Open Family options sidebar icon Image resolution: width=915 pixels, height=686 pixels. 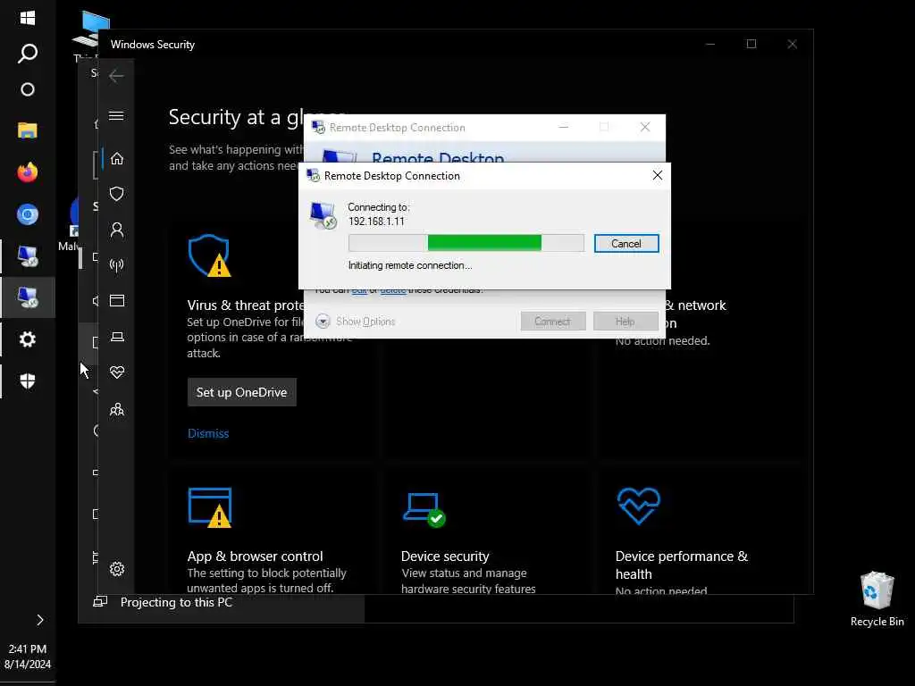pos(117,409)
